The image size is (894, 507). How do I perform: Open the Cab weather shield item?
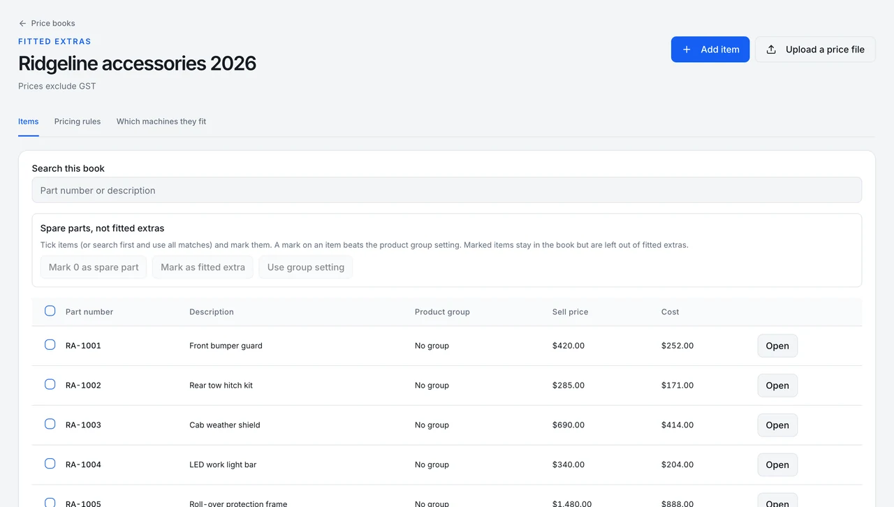tap(777, 425)
